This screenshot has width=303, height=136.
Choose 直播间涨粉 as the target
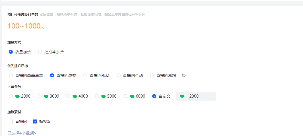152,75
